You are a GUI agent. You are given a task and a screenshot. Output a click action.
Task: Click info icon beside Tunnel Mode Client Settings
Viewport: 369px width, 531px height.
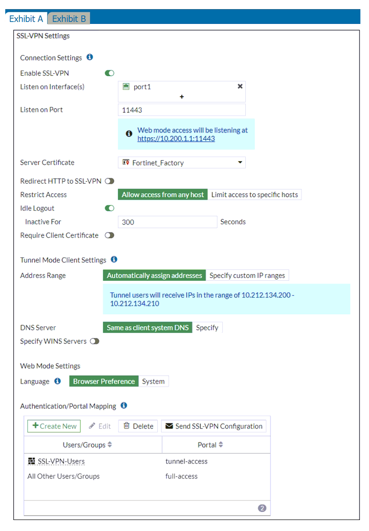point(114,260)
